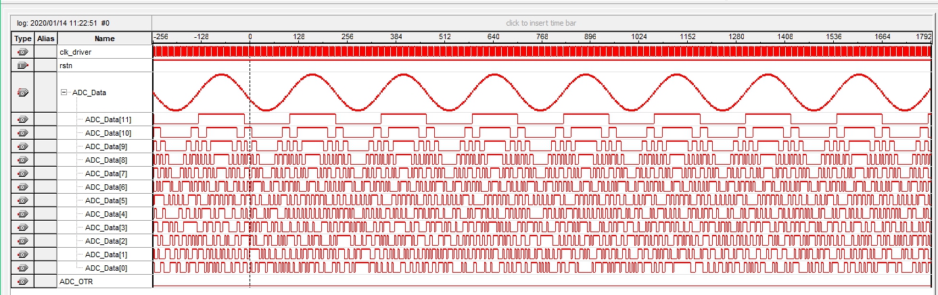Click the Name column header
Viewport: 938px width, 295px height.
pyautogui.click(x=104, y=38)
